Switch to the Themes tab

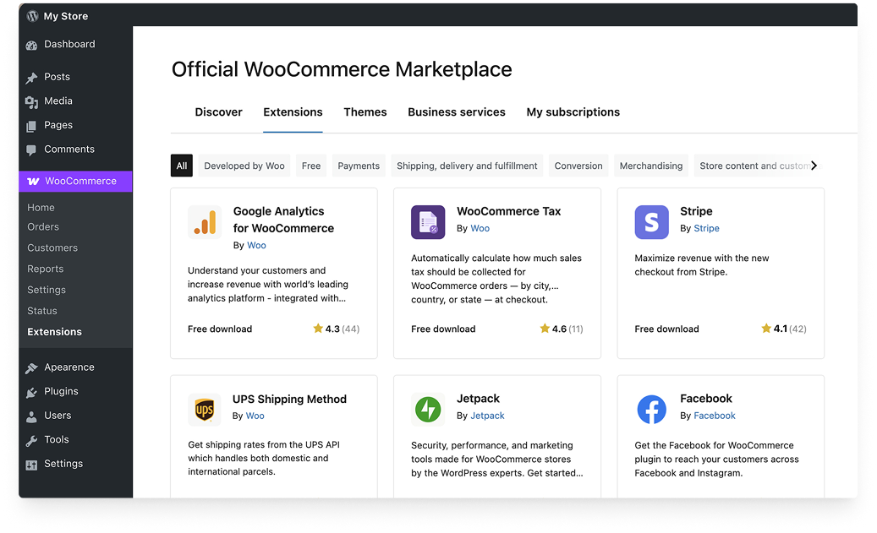click(365, 111)
